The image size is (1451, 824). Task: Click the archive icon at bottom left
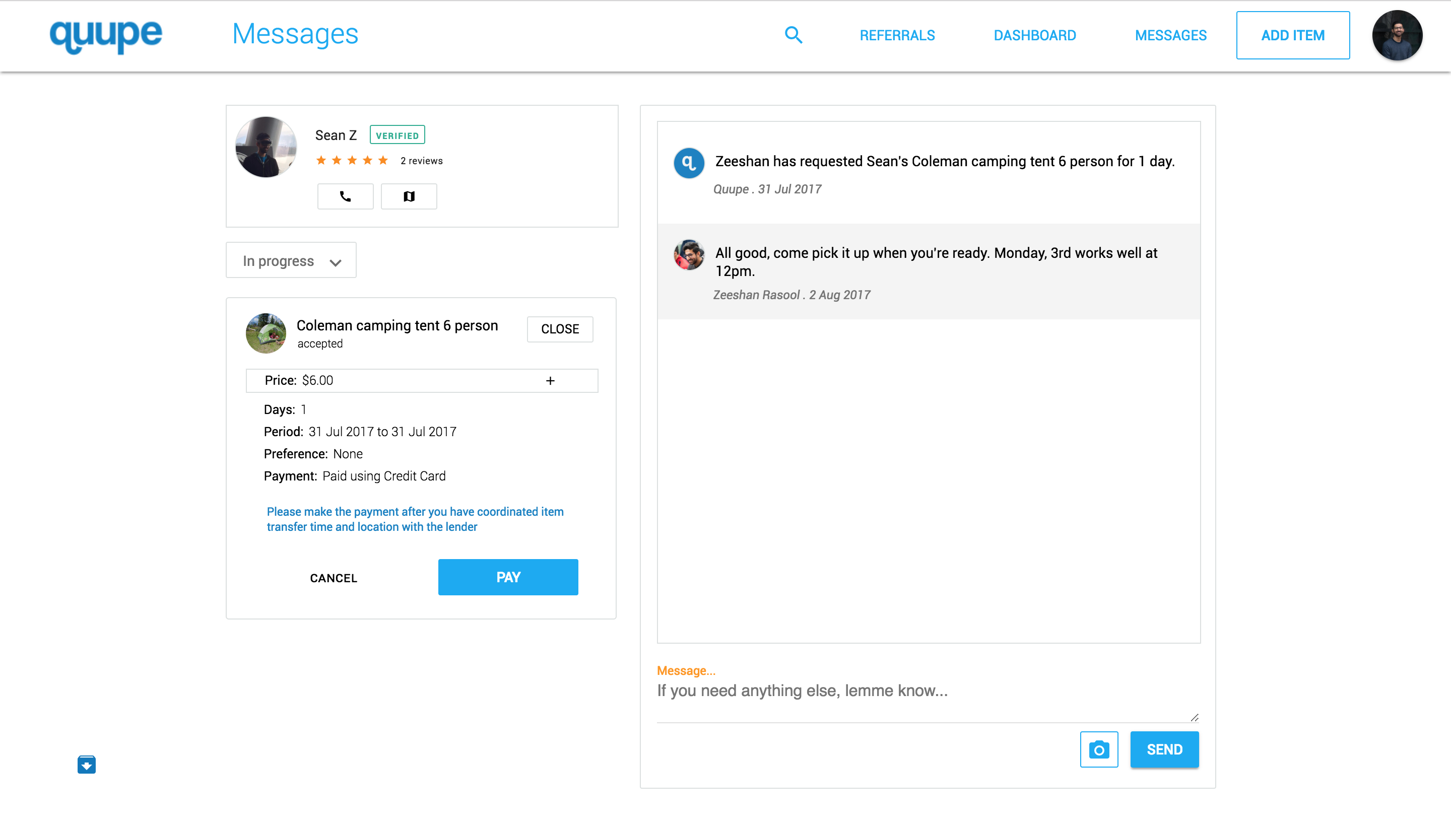[87, 765]
